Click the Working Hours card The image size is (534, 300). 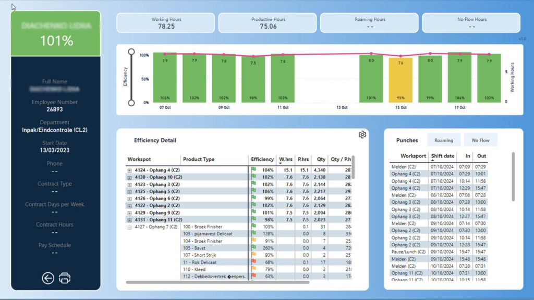[x=166, y=23]
